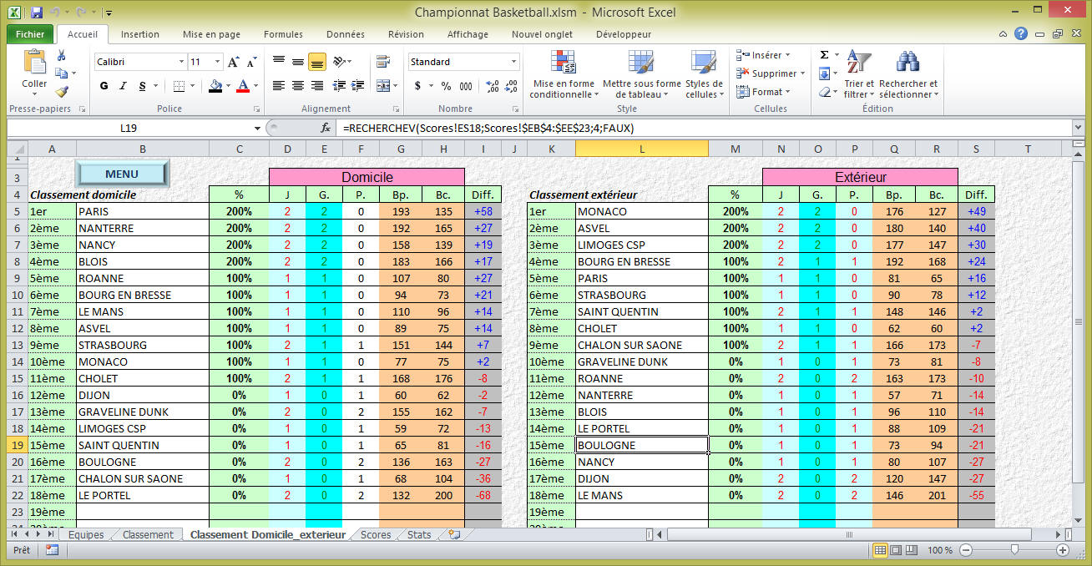The height and width of the screenshot is (566, 1092).
Task: Click the zoom in plus button
Action: point(1062,550)
